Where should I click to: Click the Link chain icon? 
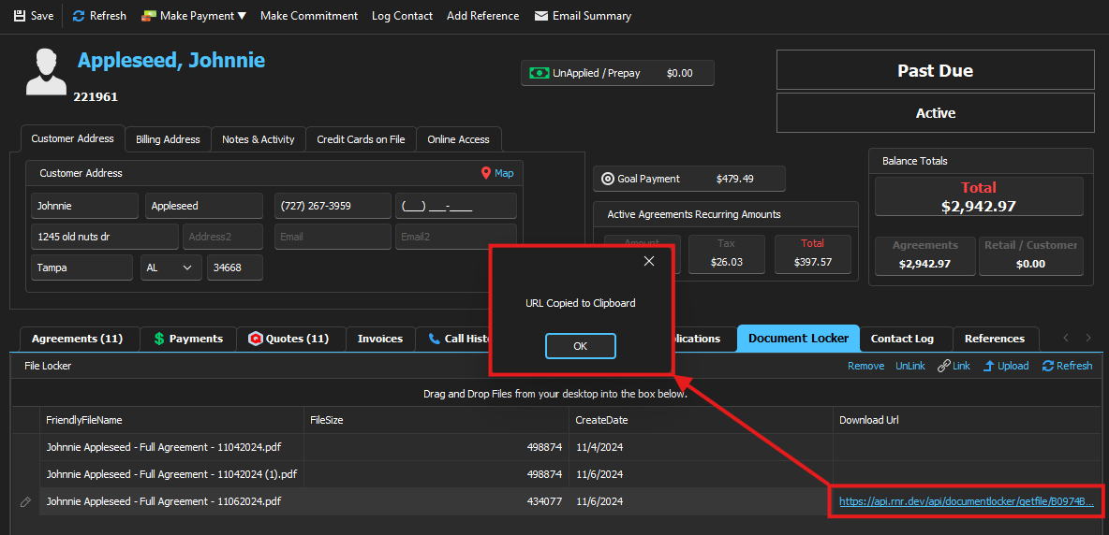pyautogui.click(x=943, y=366)
